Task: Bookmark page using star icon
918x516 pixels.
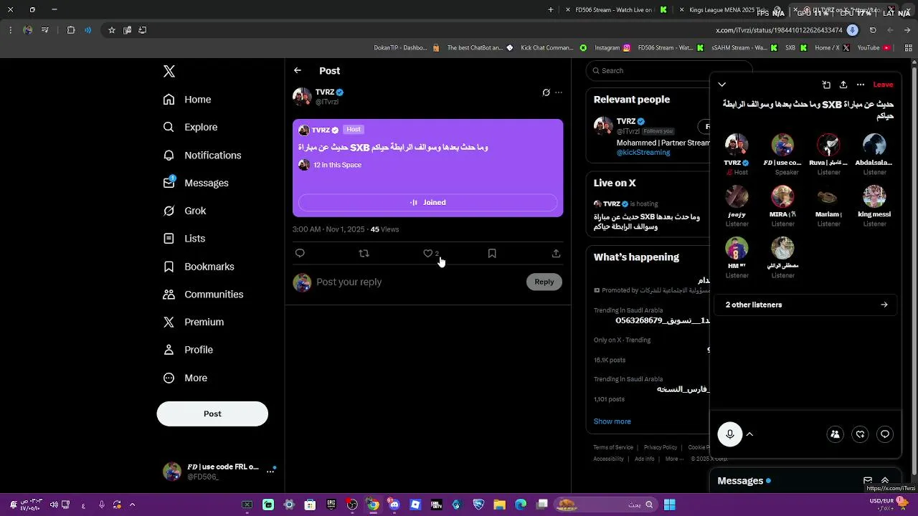Action: pos(112,30)
